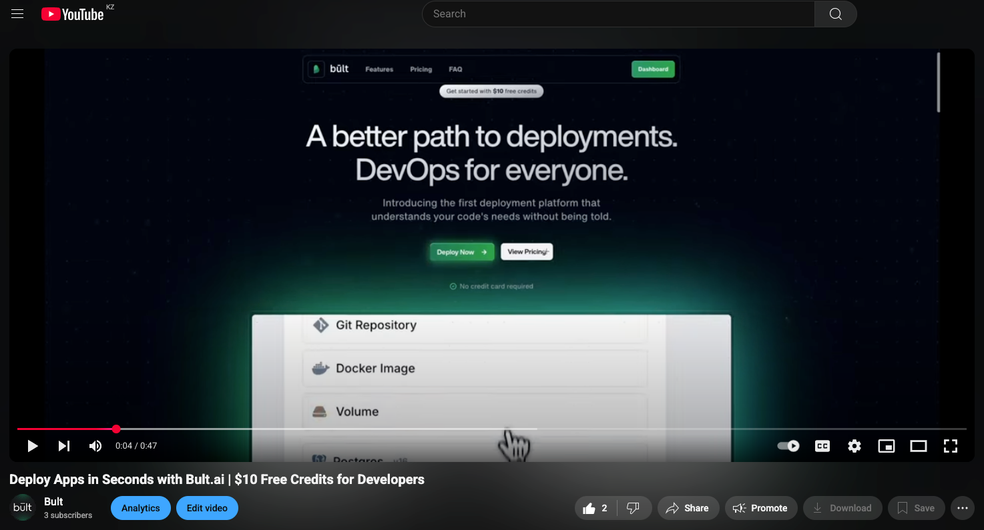The image size is (984, 530).
Task: Click inside the Search input field
Action: point(601,13)
